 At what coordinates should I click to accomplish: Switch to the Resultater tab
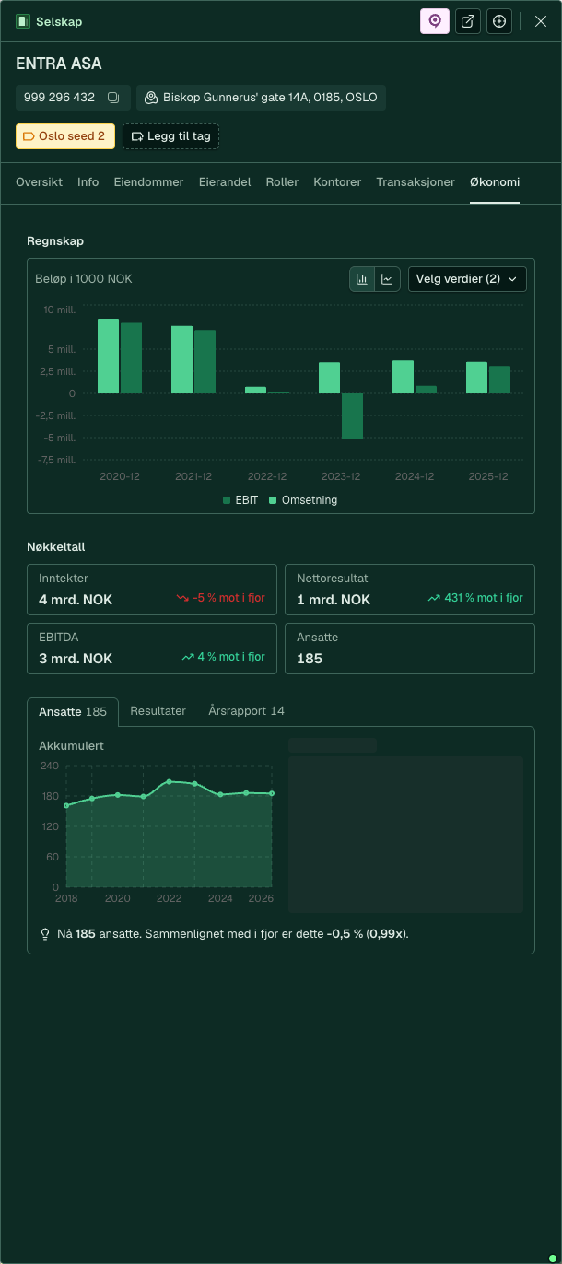point(158,711)
